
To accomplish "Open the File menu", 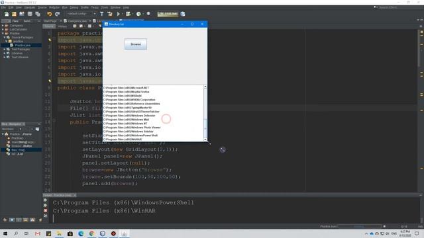I will 3,7.
